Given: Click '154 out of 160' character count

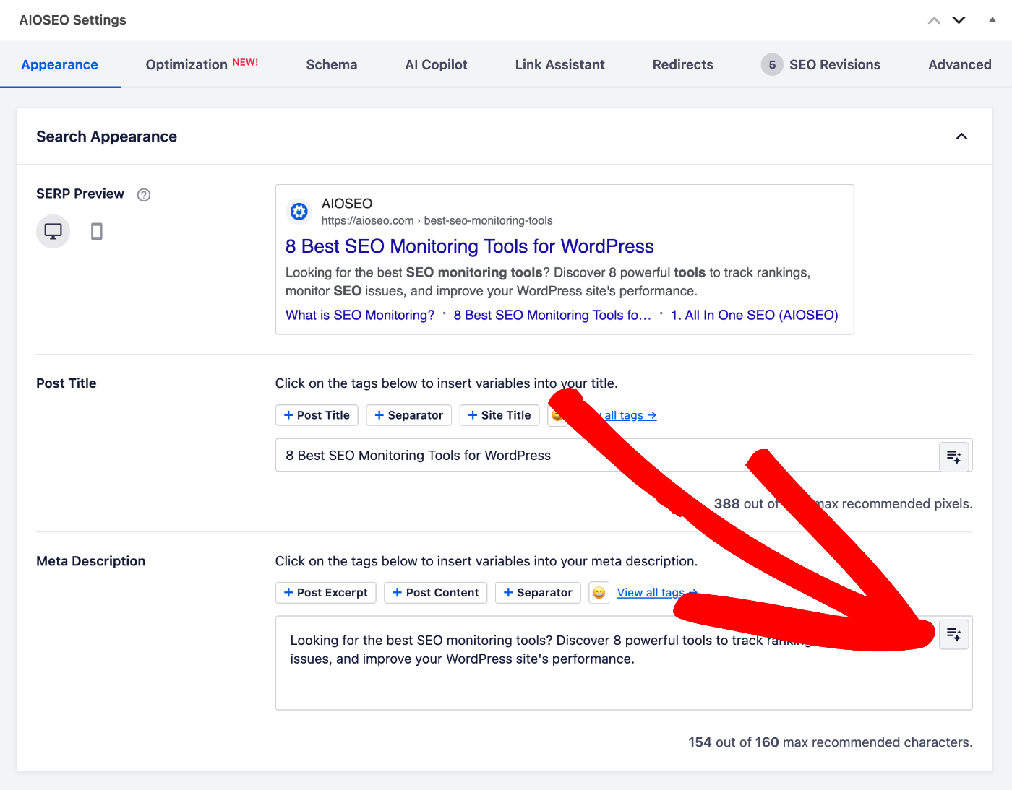Looking at the screenshot, I should point(733,743).
